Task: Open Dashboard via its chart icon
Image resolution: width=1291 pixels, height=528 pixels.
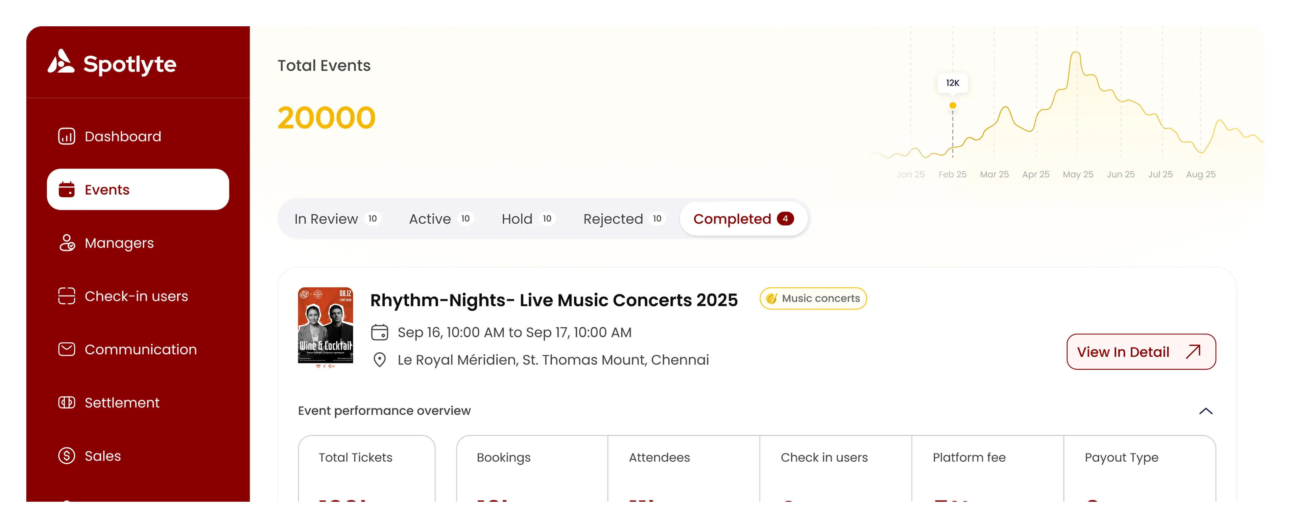Action: pos(67,136)
